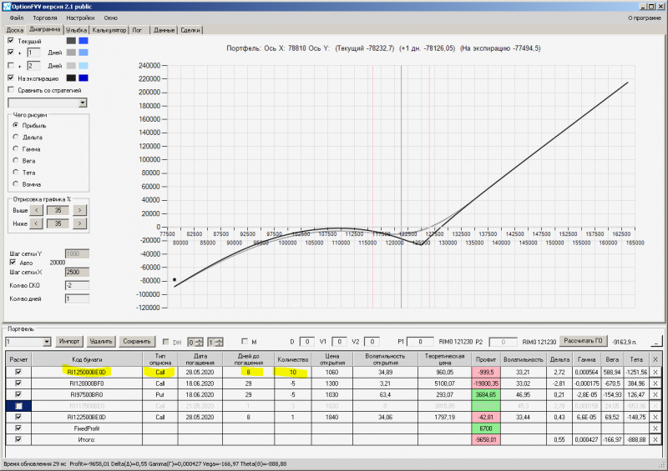Enable Сравнить со стратегией checkbox
The width and height of the screenshot is (668, 471).
coord(11,90)
